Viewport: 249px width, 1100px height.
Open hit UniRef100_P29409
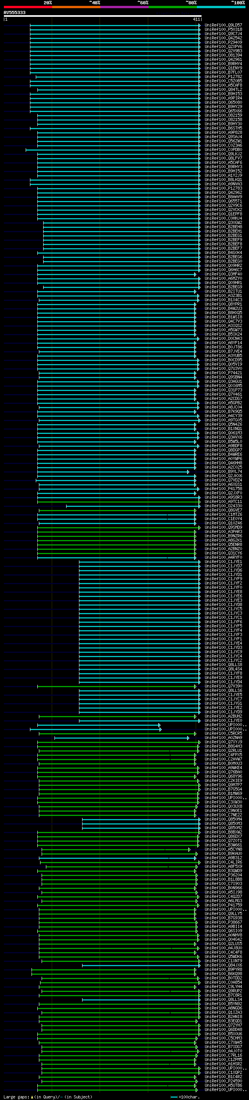(223, 42)
